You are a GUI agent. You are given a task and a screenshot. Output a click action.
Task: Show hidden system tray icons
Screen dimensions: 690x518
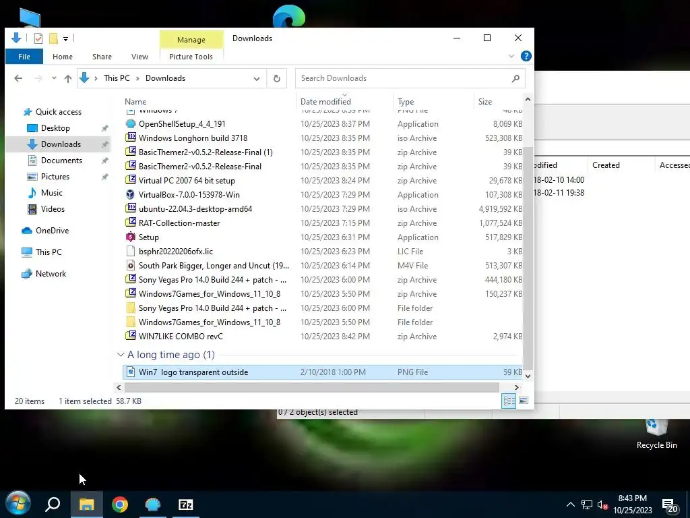pyautogui.click(x=570, y=505)
